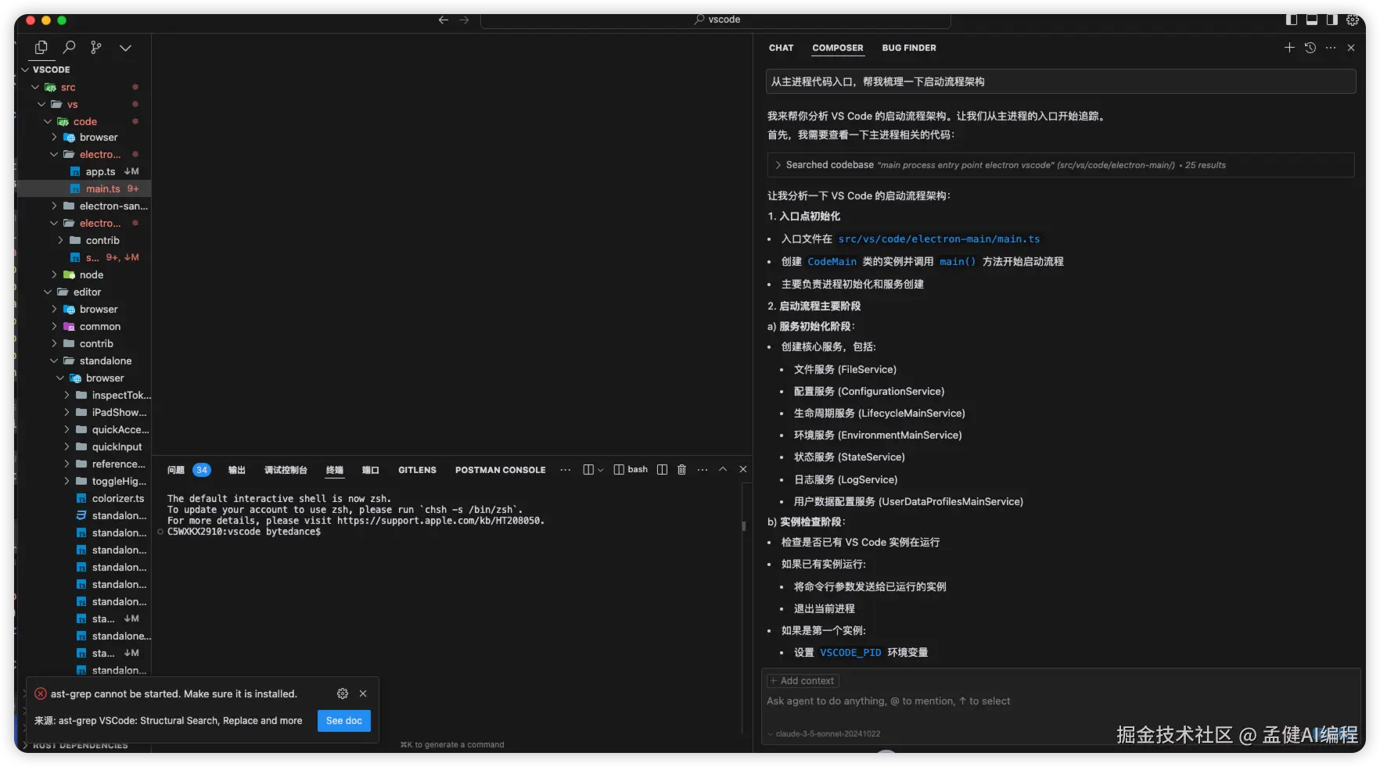Screen dimensions: 1380x767
Task: Go back with the left arrow
Action: click(444, 20)
